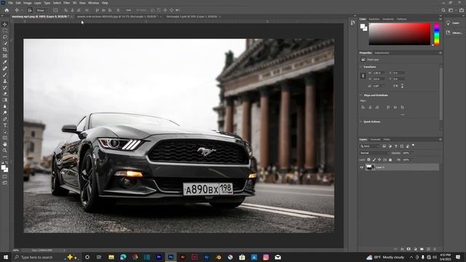
Task: Open the rotation angle dropdown in Transform
Action: coord(384,86)
